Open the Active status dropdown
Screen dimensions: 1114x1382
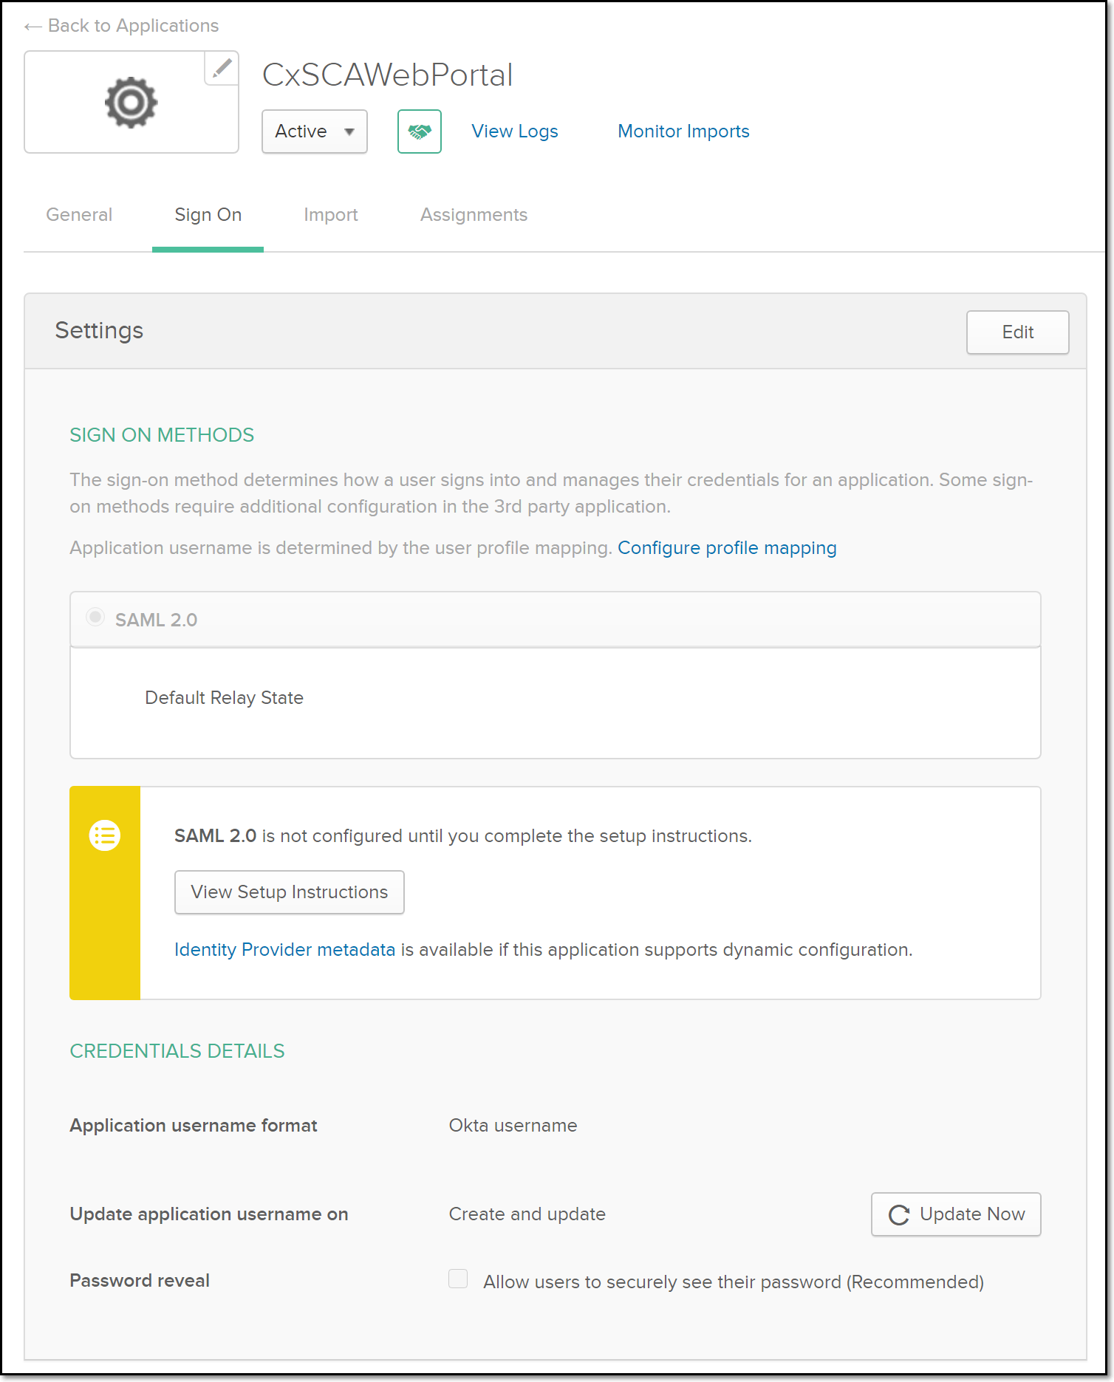pyautogui.click(x=314, y=131)
